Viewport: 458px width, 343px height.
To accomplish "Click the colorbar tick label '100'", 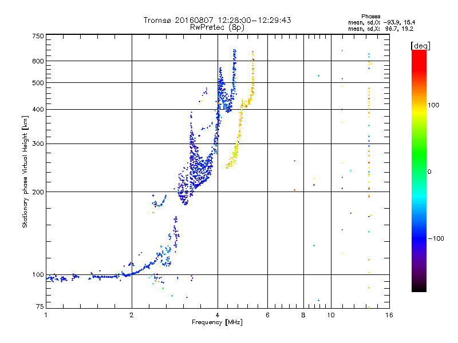I will pyautogui.click(x=433, y=105).
